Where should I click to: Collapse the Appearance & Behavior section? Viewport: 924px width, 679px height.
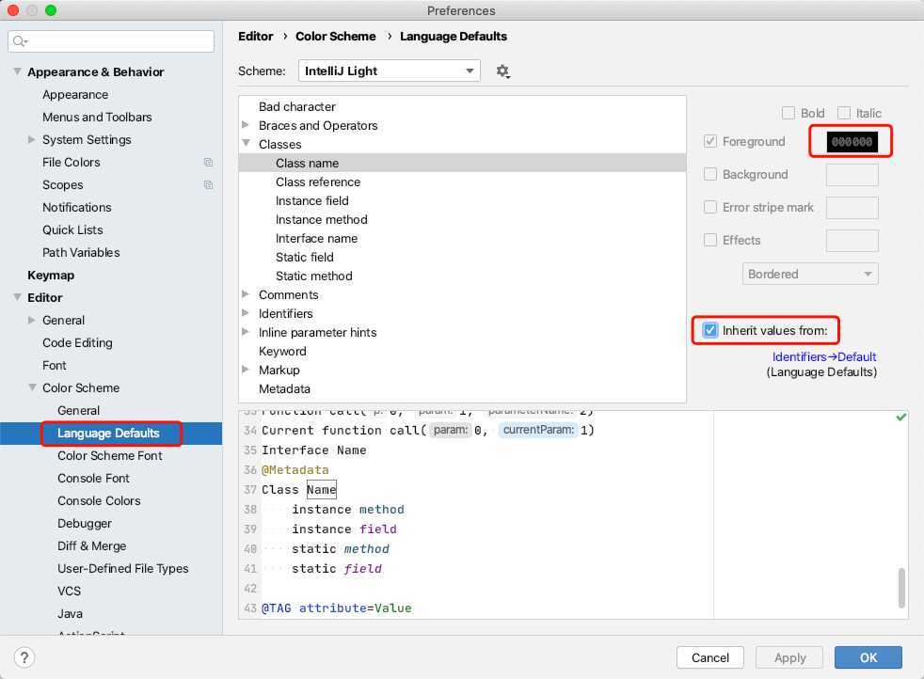click(x=18, y=71)
